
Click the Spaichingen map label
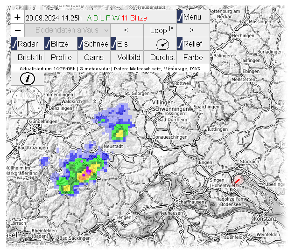tap(206, 107)
